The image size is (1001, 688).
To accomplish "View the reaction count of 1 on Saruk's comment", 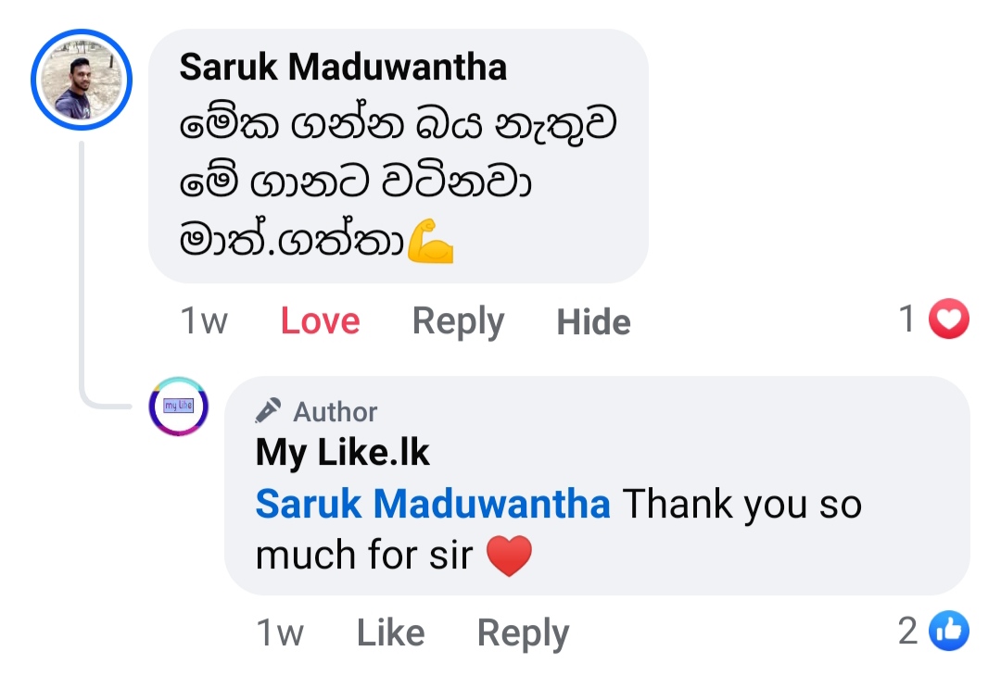I will click(x=907, y=319).
